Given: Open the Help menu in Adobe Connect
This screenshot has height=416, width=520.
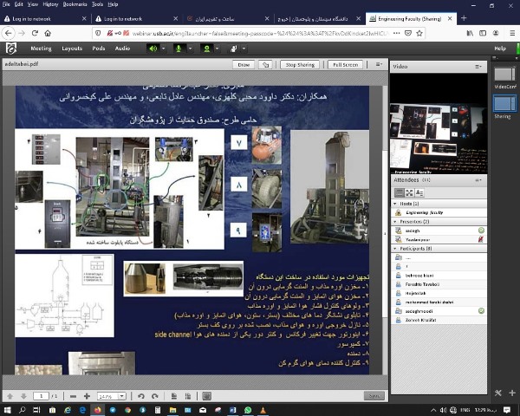Looking at the screenshot, I should pyautogui.click(x=500, y=49).
